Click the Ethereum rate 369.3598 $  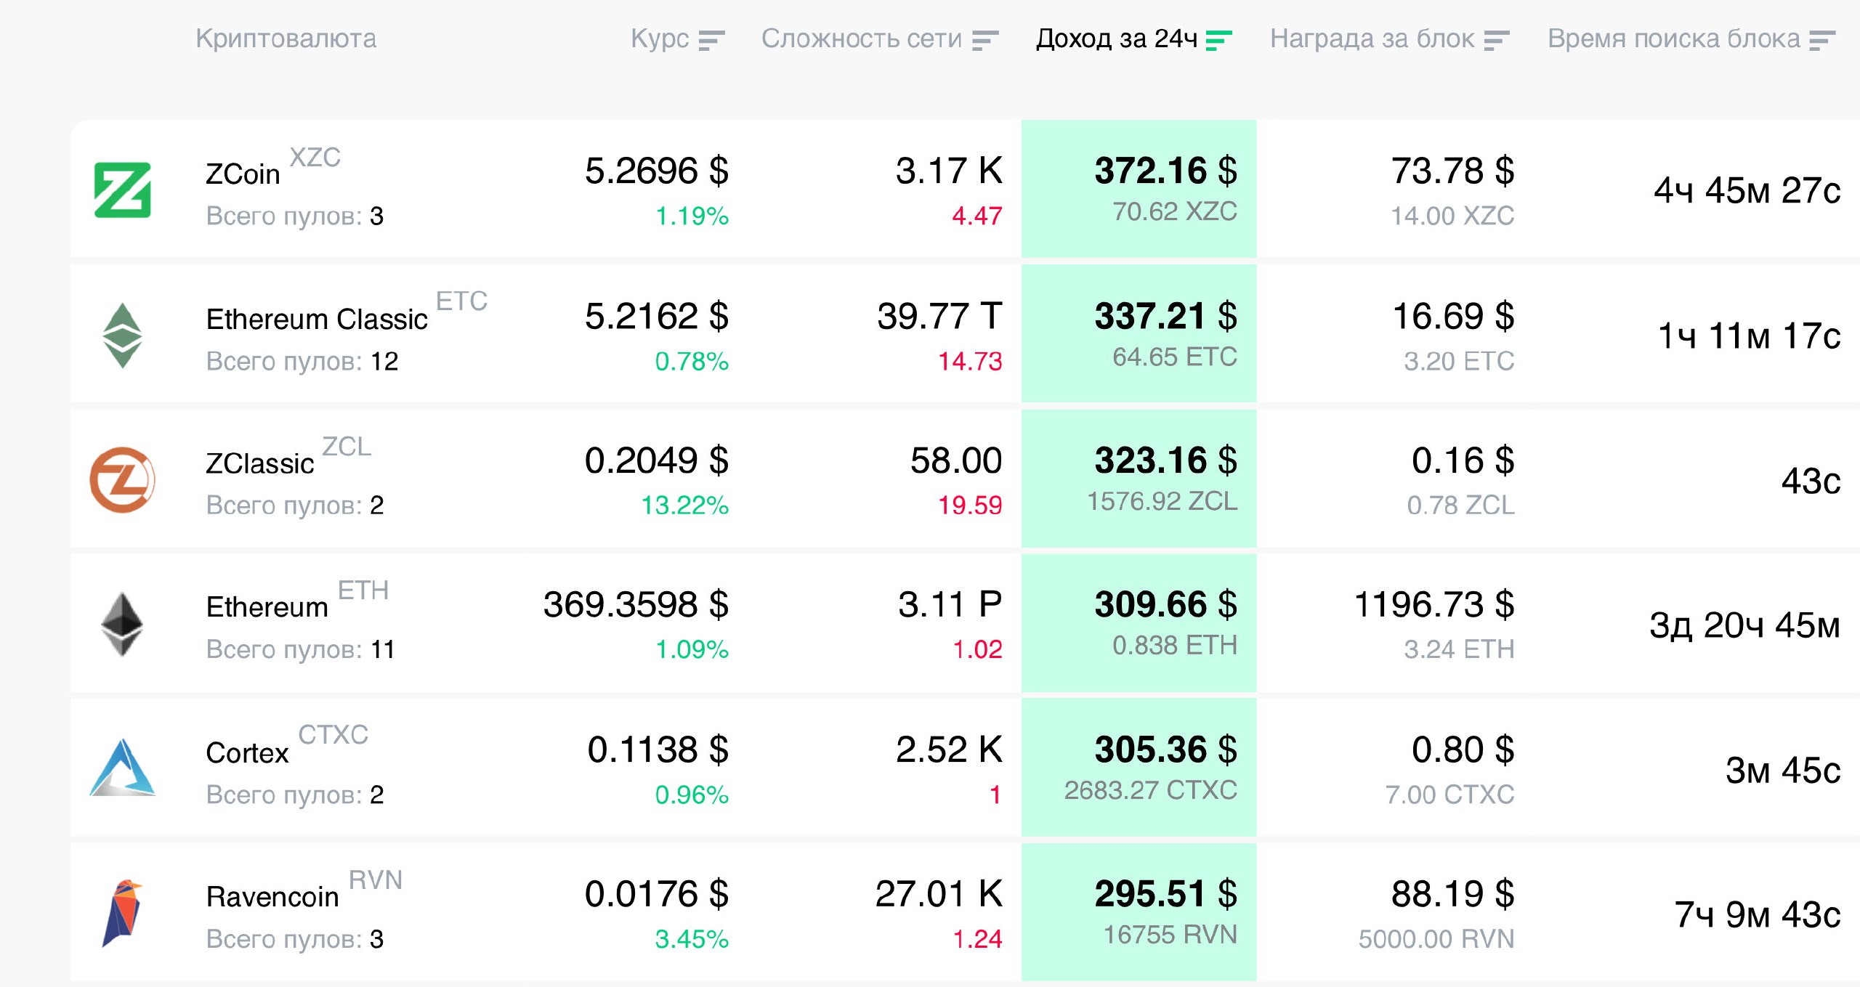tap(636, 605)
